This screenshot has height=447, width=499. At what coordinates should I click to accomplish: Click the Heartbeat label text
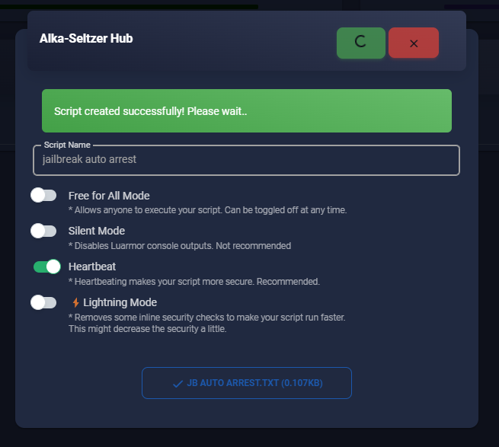click(x=92, y=267)
